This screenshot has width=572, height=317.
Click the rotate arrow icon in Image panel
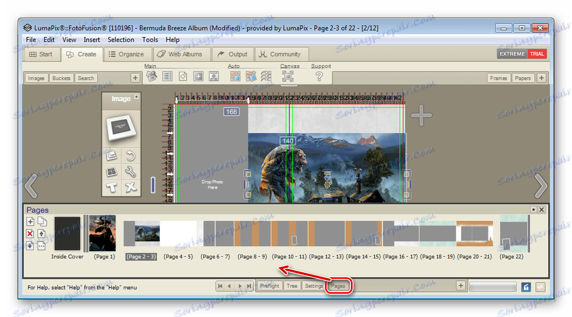click(130, 156)
